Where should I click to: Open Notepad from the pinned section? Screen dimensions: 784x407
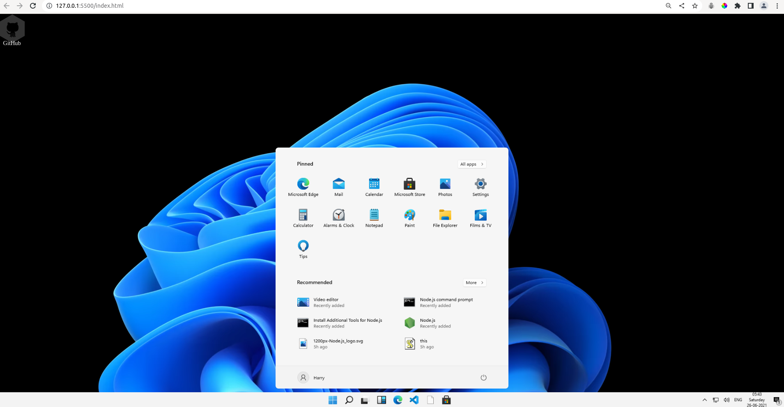(x=373, y=217)
